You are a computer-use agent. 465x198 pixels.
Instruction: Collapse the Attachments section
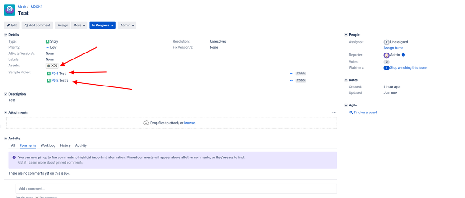coord(6,112)
